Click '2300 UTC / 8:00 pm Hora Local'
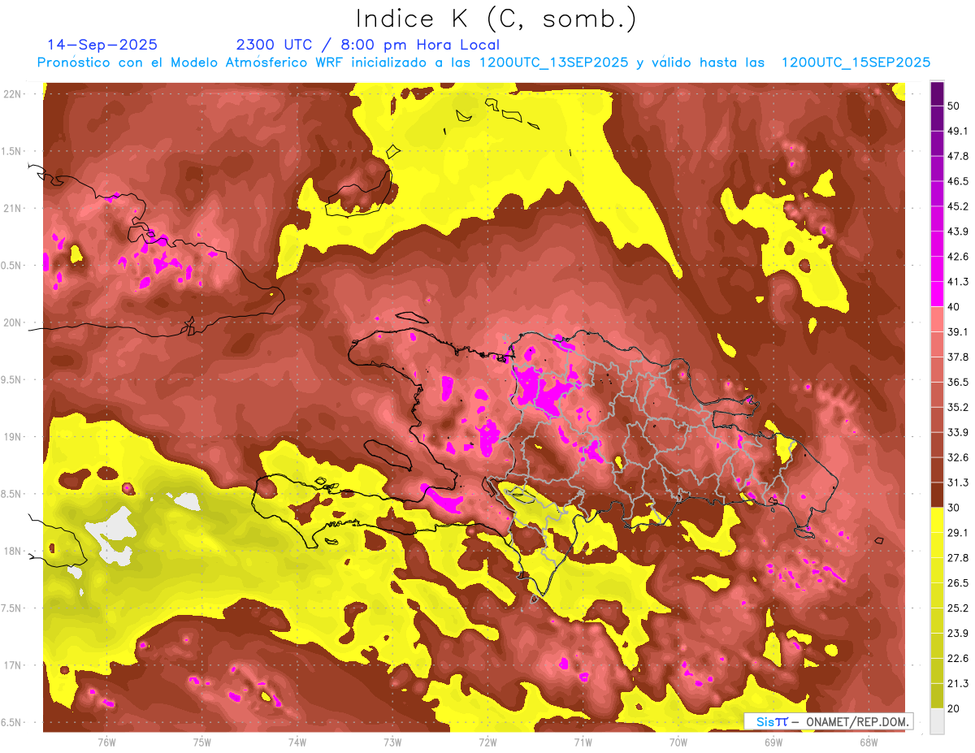Viewport: 975px width, 753px height. (367, 45)
